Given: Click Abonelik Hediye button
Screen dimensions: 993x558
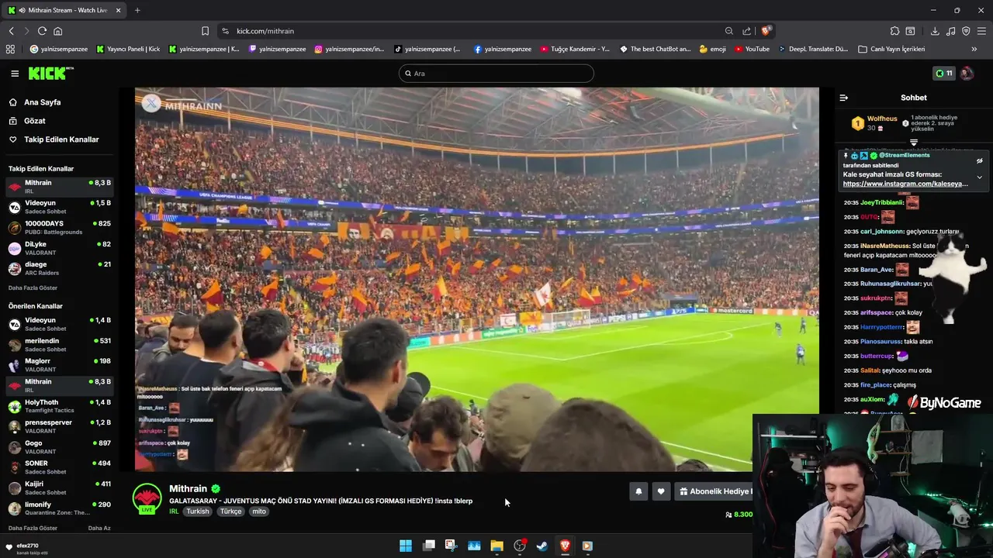Looking at the screenshot, I should tap(713, 491).
